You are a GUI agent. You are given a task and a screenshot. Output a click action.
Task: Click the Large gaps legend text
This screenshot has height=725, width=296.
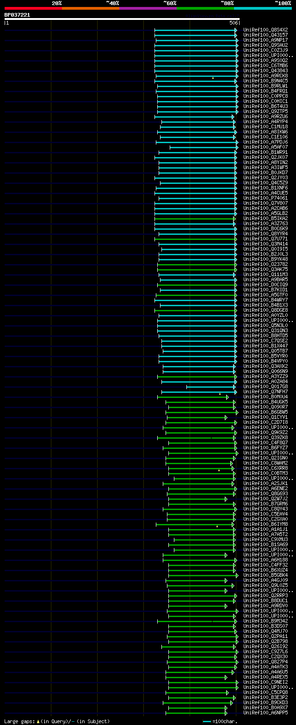pyautogui.click(x=57, y=721)
